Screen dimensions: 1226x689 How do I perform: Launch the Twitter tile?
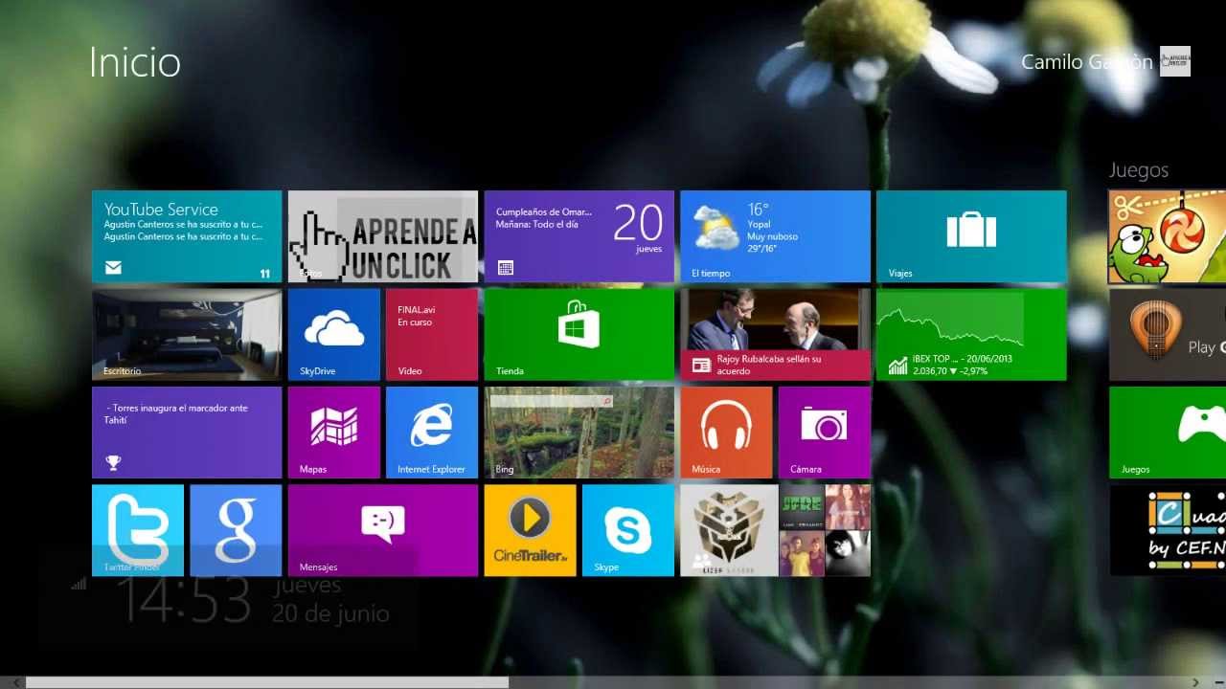(138, 530)
